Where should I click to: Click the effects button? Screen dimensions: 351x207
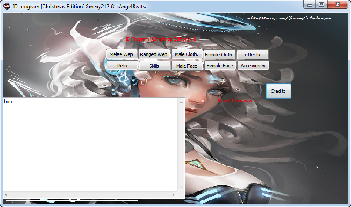(x=253, y=55)
